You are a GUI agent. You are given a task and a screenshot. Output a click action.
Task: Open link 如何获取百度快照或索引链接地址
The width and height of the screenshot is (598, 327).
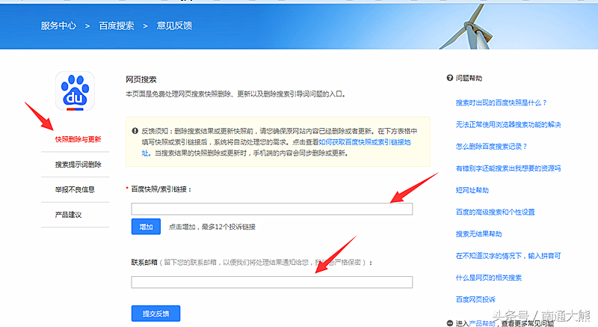click(364, 142)
